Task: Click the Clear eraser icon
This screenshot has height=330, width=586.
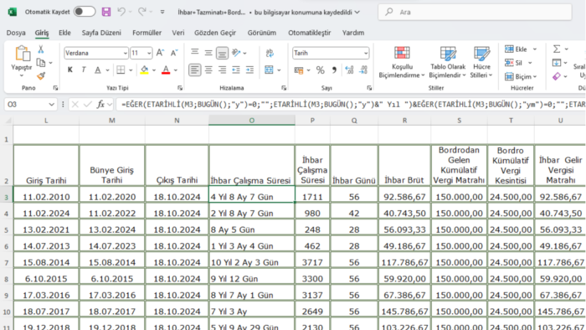Action: coord(557,76)
